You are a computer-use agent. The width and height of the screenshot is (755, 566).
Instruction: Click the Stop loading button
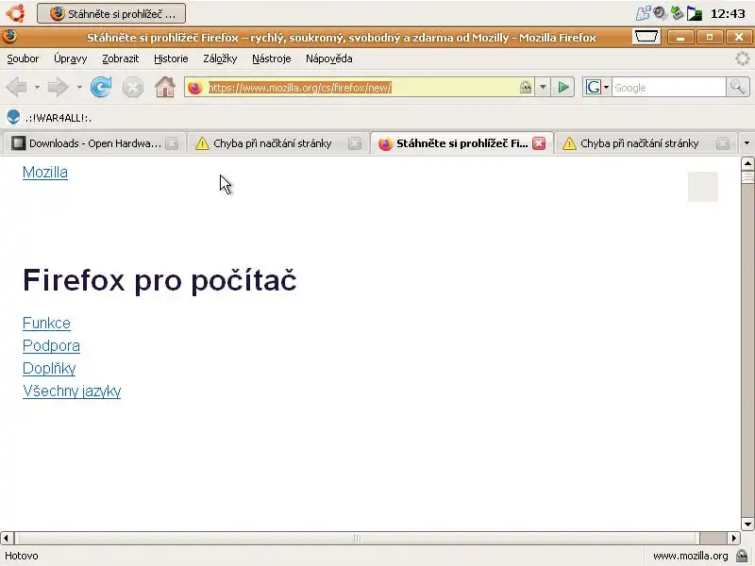click(x=132, y=88)
